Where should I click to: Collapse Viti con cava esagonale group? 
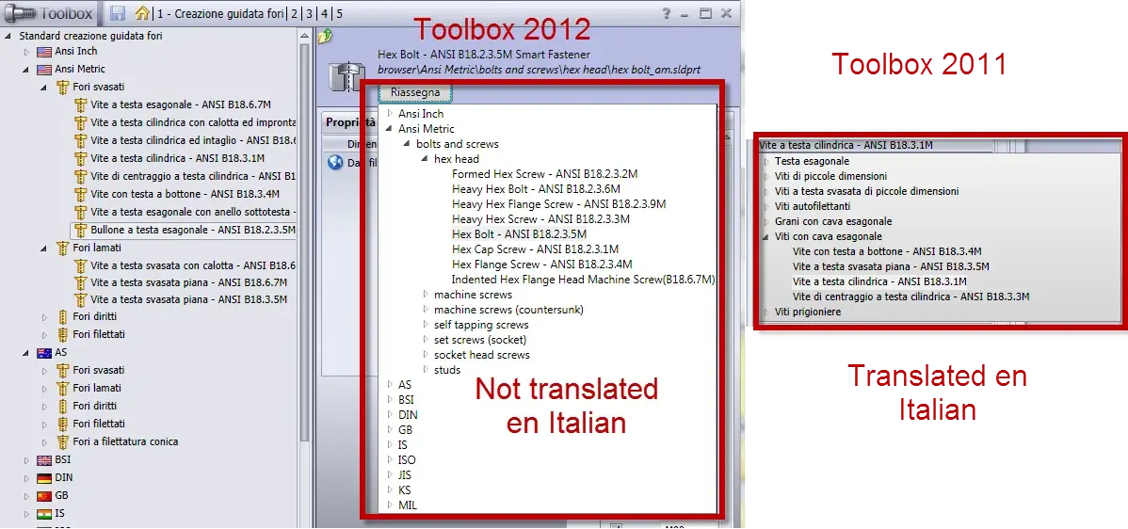[x=766, y=236]
